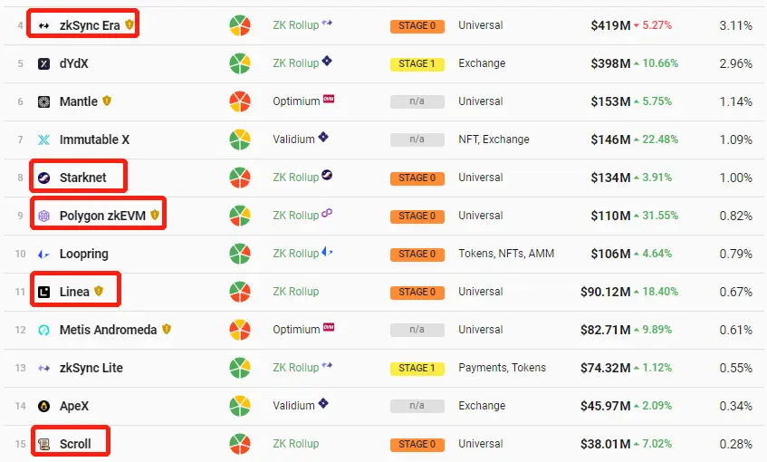Click the dYdX risk rosette pie chart
The height and width of the screenshot is (462, 767).
240,63
